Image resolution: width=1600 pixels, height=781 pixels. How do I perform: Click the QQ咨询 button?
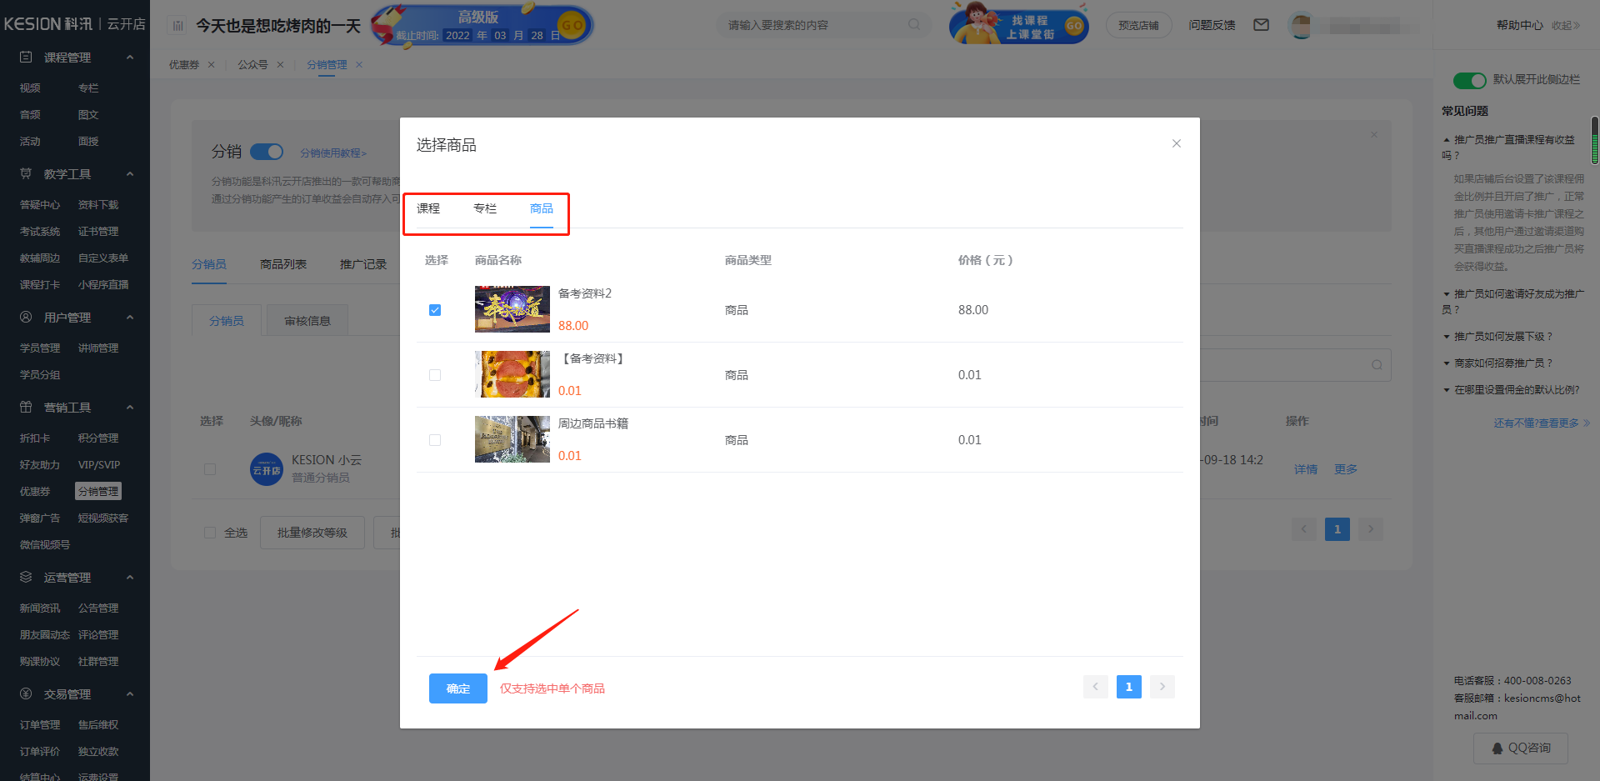pos(1521,748)
